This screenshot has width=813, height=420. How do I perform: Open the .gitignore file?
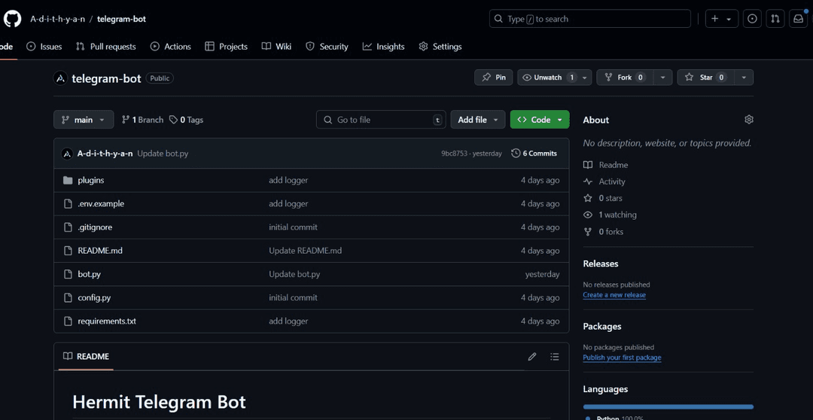point(95,227)
